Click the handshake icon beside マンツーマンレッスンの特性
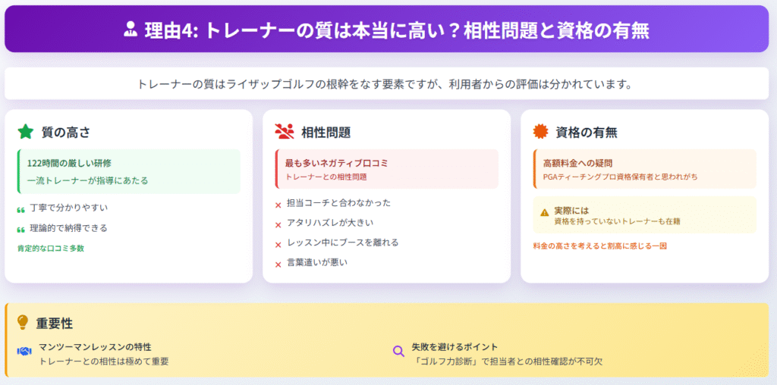Screen dimensions: 777x385 click(x=24, y=351)
